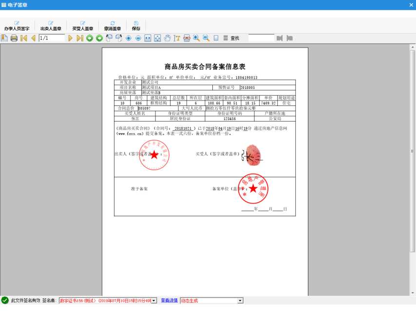Image resolution: width=416 pixels, height=312 pixels.
Task: Click the magnifier zoom-in tool
Action: coord(196,38)
